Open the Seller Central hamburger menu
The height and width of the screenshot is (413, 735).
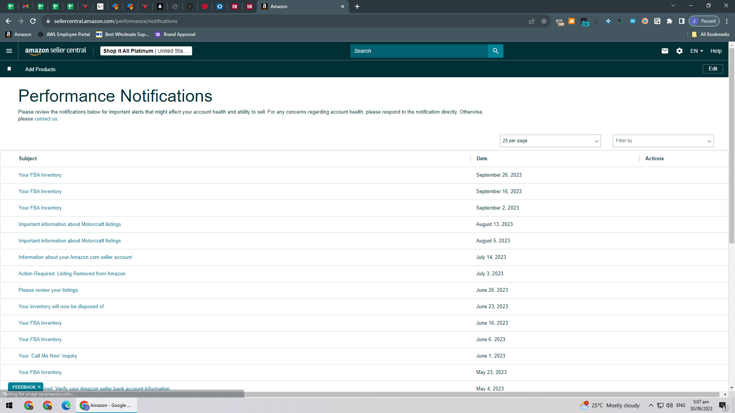(9, 51)
